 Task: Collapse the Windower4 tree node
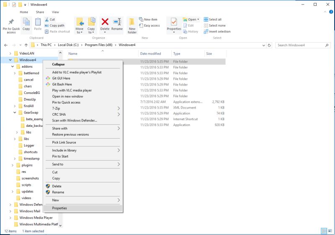10,60
